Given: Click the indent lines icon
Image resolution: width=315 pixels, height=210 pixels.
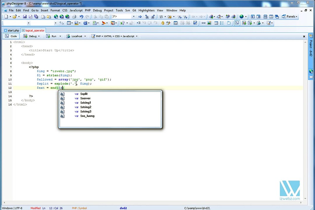Looking at the screenshot, I should point(139,23).
